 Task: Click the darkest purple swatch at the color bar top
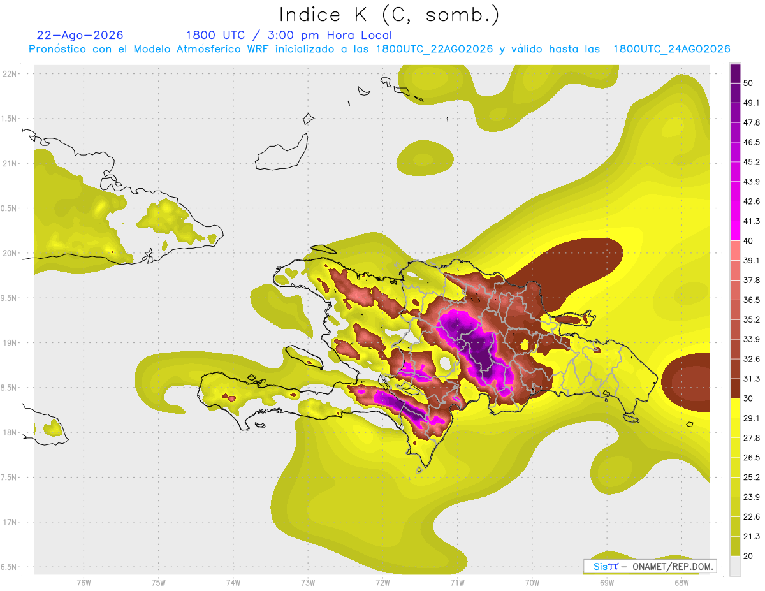tap(735, 73)
